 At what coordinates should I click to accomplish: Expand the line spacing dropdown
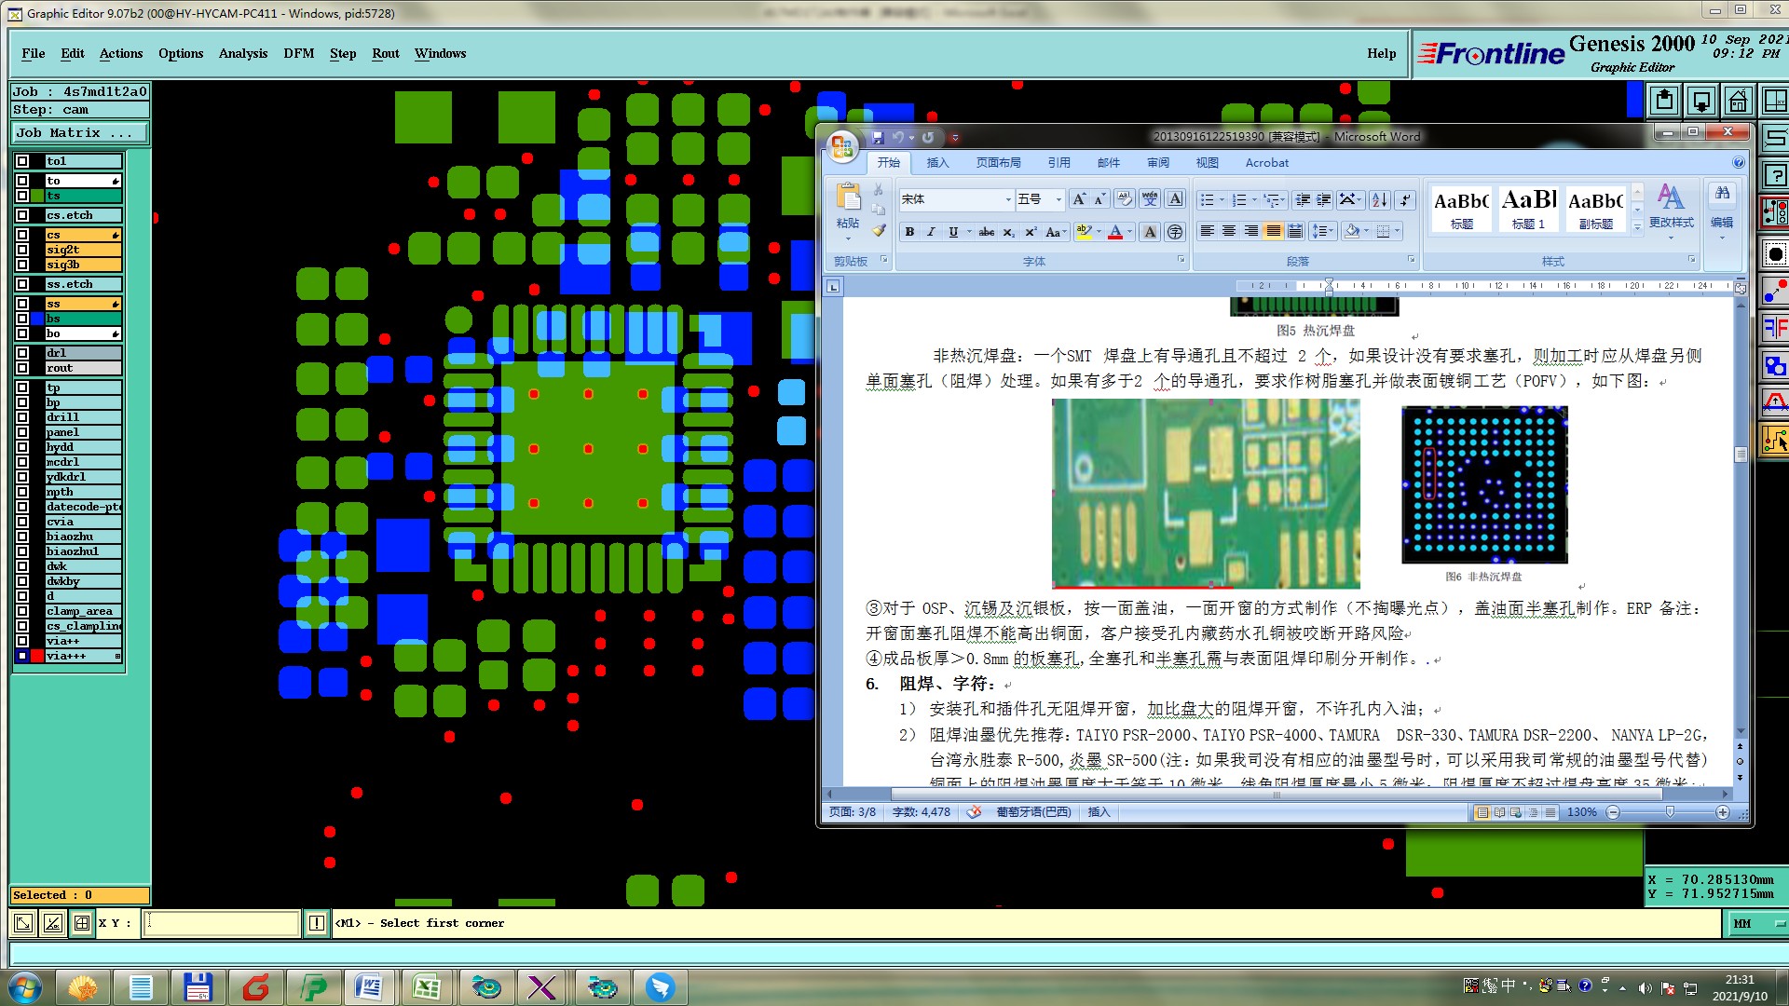(x=1332, y=232)
